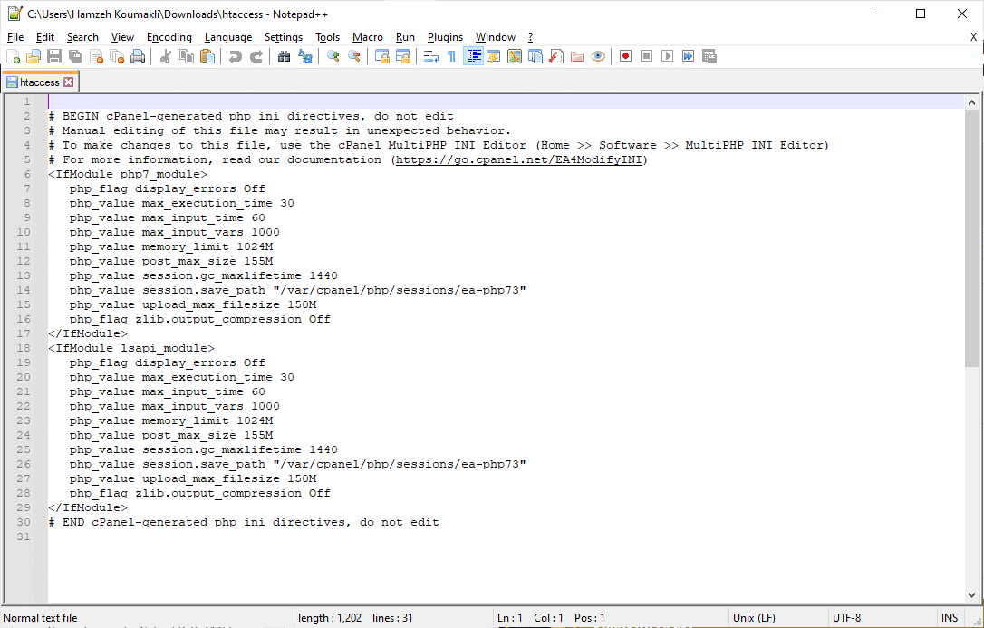Click the Unix (LF) status bar field
The image size is (984, 628).
tap(753, 618)
